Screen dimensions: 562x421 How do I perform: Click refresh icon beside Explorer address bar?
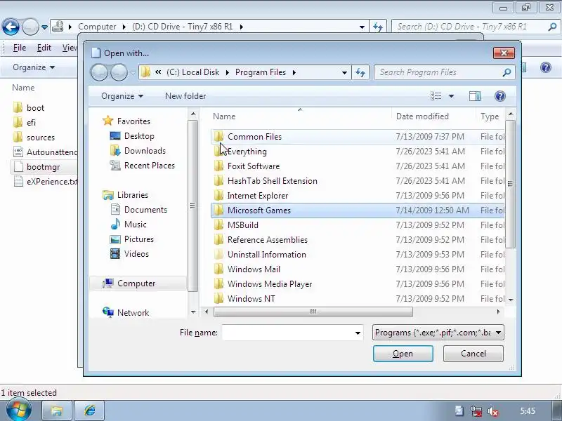(x=378, y=27)
